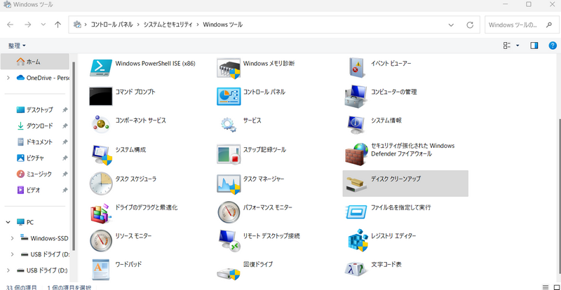Open システム情報 icon
The height and width of the screenshot is (290, 561).
tap(356, 125)
